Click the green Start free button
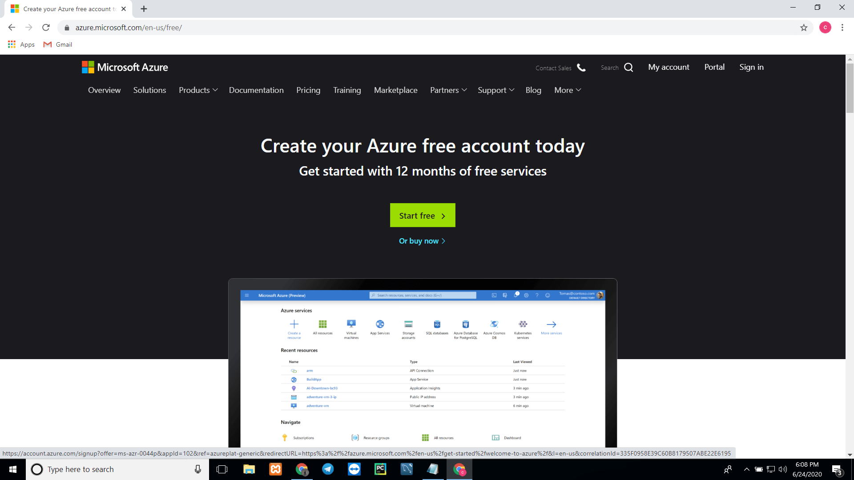The image size is (854, 480). (x=423, y=215)
